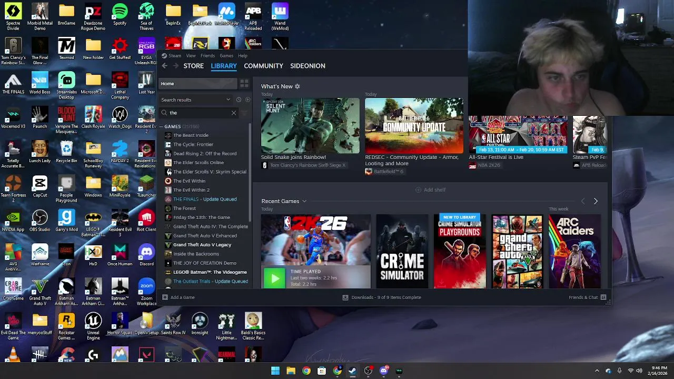Screen dimensions: 674x379
Task: Clear the library search text
Action: point(234,113)
